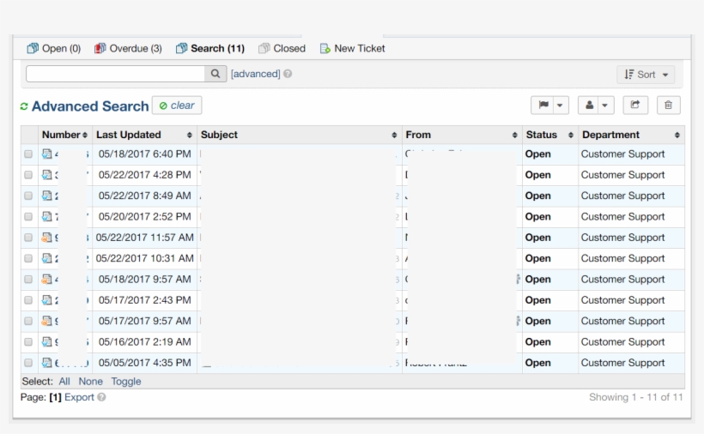Sort by the Last Updated column header
The image size is (704, 434).
point(129,135)
